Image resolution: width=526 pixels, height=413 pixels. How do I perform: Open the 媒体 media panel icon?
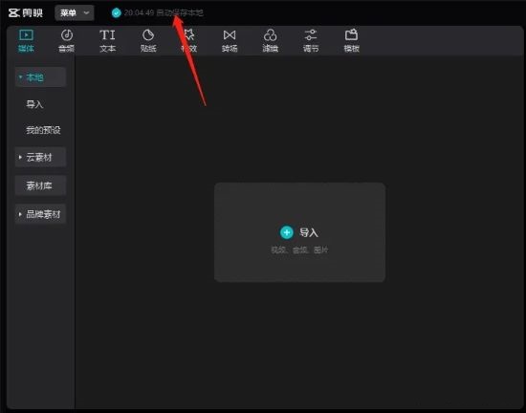point(26,35)
